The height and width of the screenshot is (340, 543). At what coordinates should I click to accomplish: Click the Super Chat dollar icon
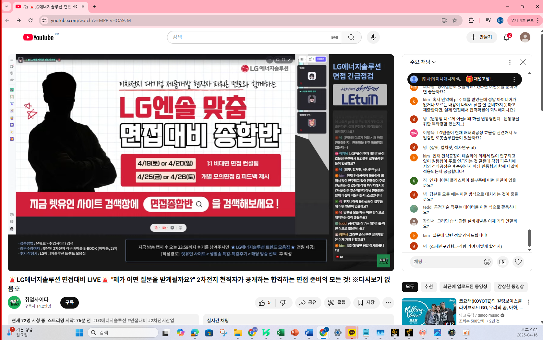502,262
